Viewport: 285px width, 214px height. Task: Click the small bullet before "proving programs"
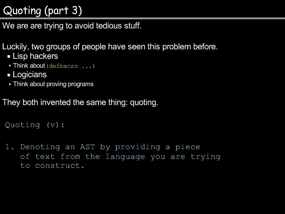10,84
